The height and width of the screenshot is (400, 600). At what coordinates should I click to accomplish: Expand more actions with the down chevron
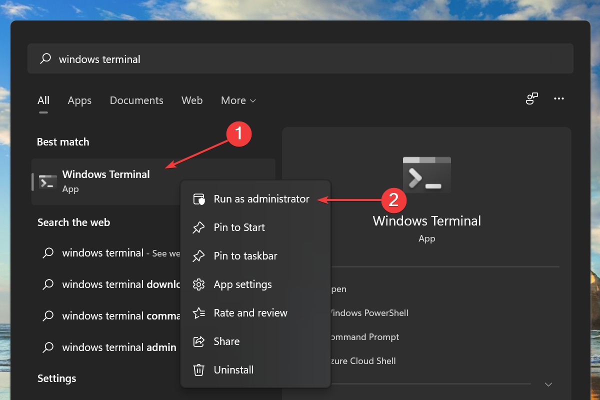(548, 384)
